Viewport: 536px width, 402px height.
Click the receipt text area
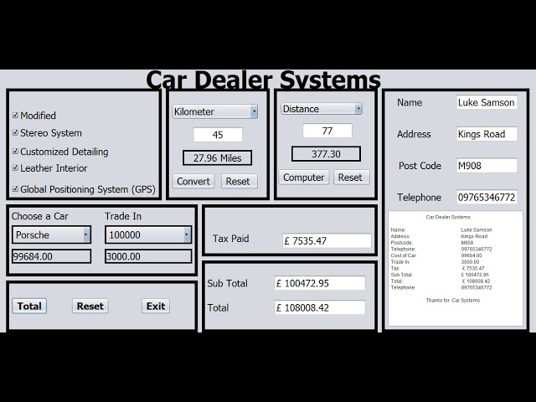point(456,268)
